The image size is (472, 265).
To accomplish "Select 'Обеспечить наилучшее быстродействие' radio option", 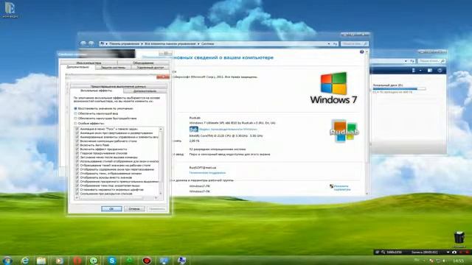I will pos(75,119).
